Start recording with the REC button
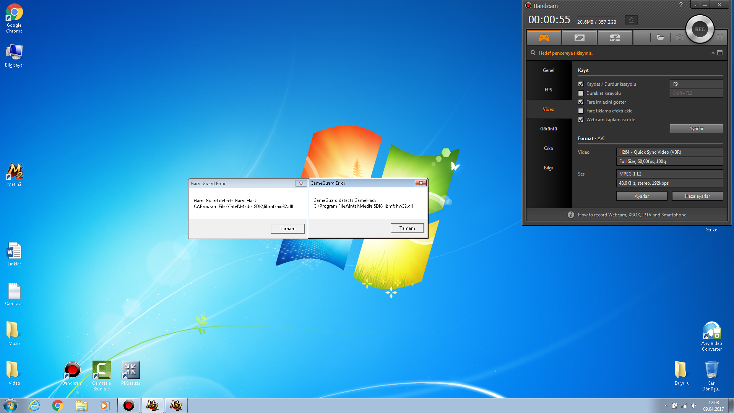This screenshot has height=413, width=734. click(x=700, y=29)
